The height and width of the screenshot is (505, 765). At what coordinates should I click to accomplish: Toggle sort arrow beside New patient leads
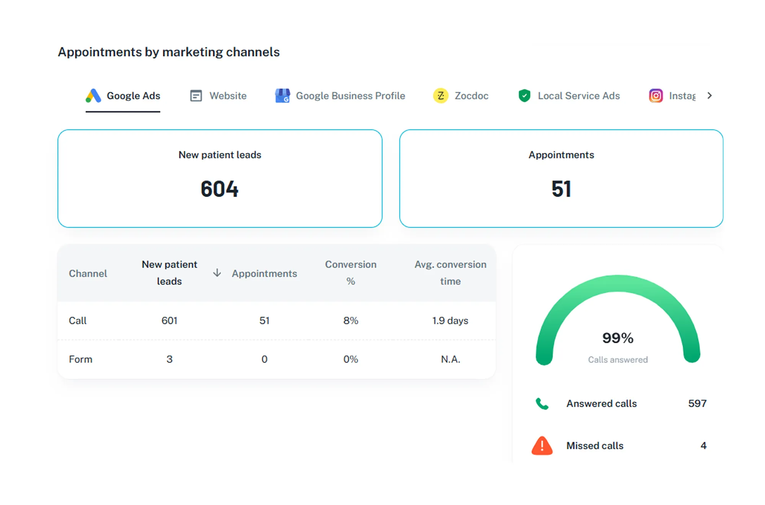pyautogui.click(x=217, y=273)
